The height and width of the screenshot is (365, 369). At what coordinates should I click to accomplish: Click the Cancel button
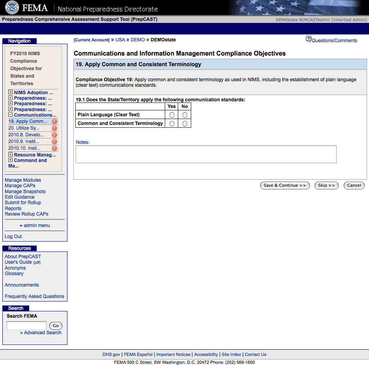tap(354, 185)
